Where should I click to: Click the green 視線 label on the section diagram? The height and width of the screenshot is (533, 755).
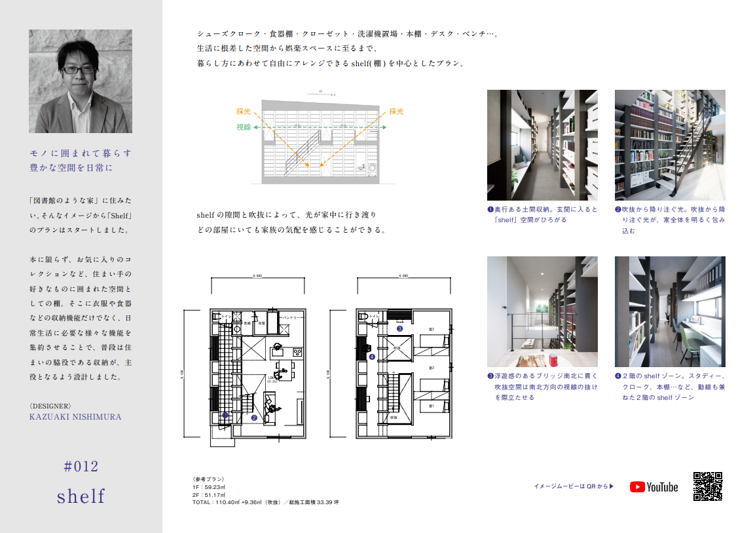[x=244, y=127]
